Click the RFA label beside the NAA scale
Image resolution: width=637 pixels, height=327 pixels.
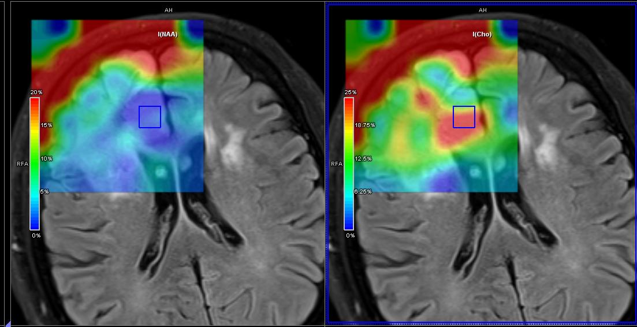coord(24,164)
